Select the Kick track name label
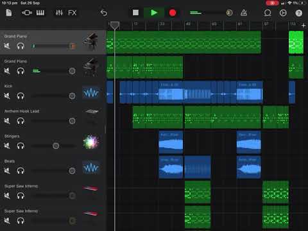The width and height of the screenshot is (308, 231). [x=8, y=86]
